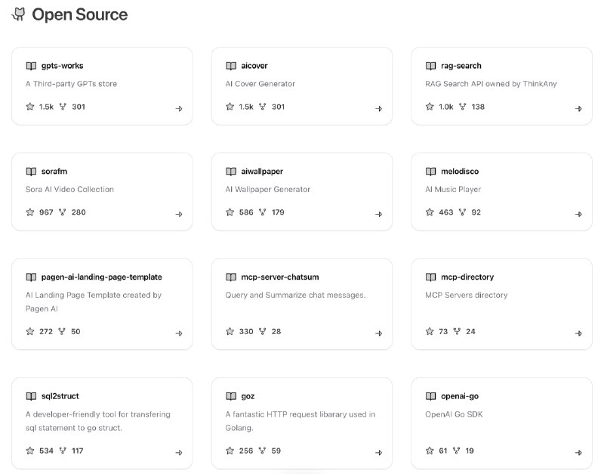Screen dimensions: 604x474
Task: Open the aicover repository link
Action: [254, 66]
